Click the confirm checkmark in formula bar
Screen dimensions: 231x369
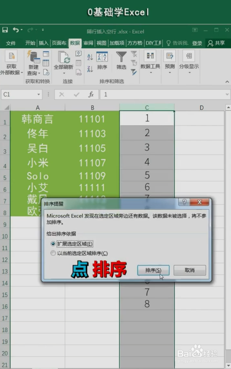click(x=76, y=95)
